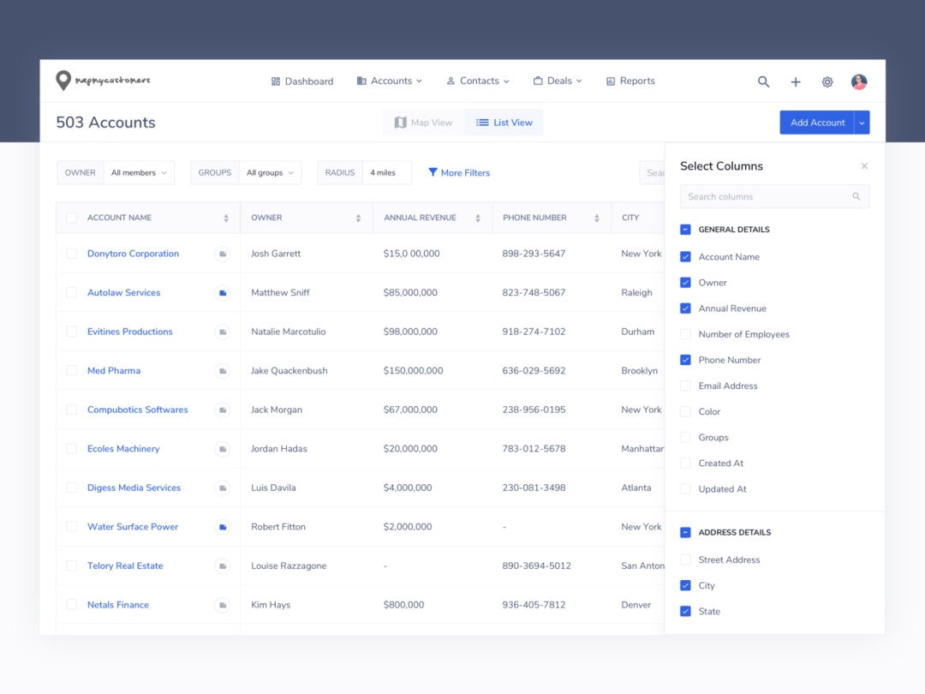
Task: Sort by Annual Revenue column arrows
Action: point(478,218)
